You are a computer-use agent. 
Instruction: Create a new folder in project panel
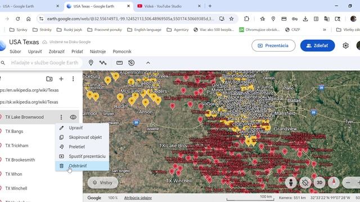(x=49, y=79)
